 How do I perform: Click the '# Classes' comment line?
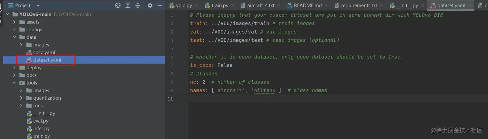click(204, 74)
